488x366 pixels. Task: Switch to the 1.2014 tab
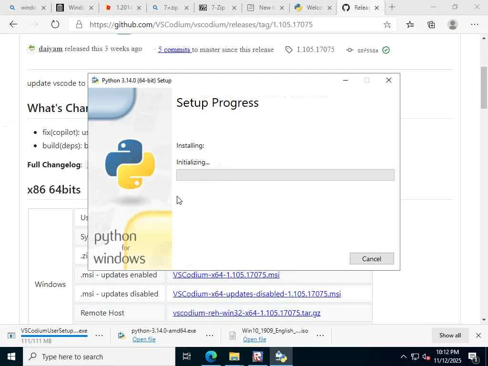(122, 8)
